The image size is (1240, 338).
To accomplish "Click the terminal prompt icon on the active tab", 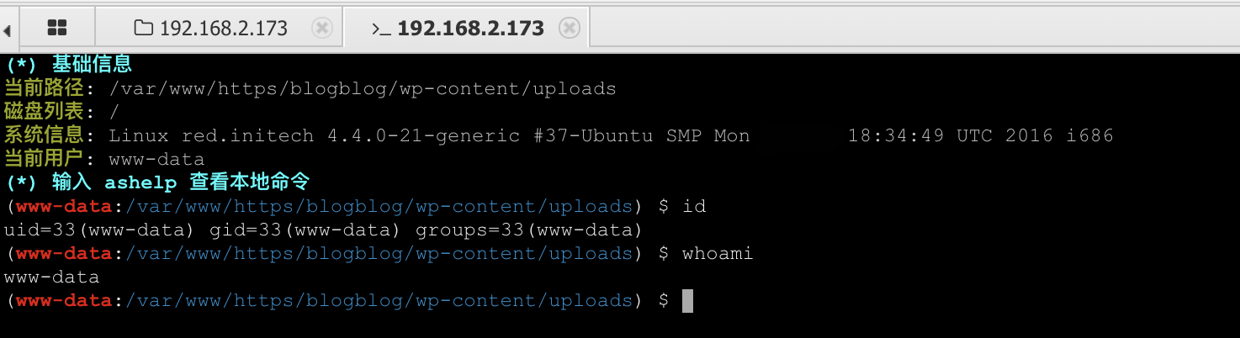I will tap(380, 29).
